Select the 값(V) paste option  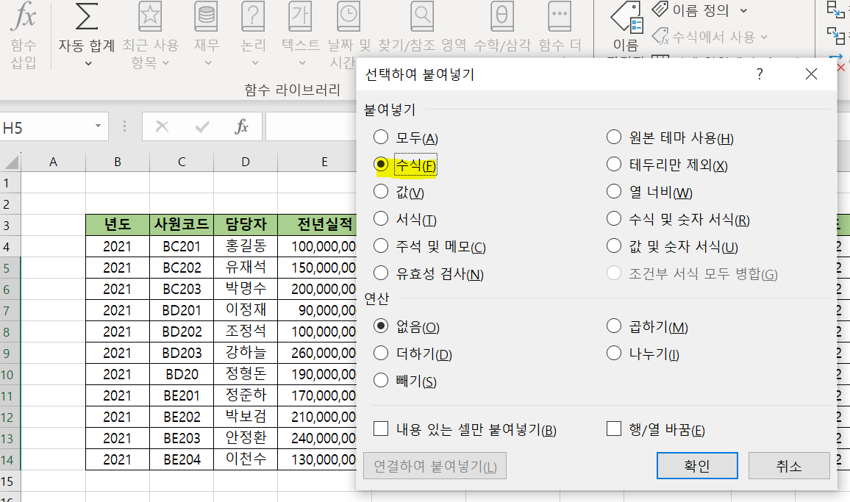click(399, 192)
